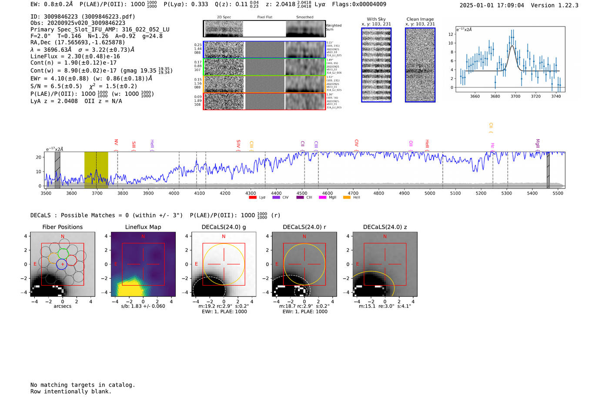Viewport: 609px width, 415px height.
Task: Click the DECaLS g-band image
Action: point(224,264)
